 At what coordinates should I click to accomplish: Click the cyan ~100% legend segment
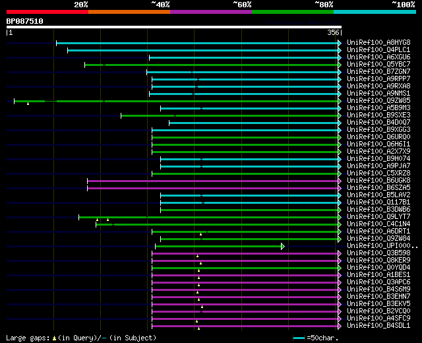pyautogui.click(x=375, y=12)
